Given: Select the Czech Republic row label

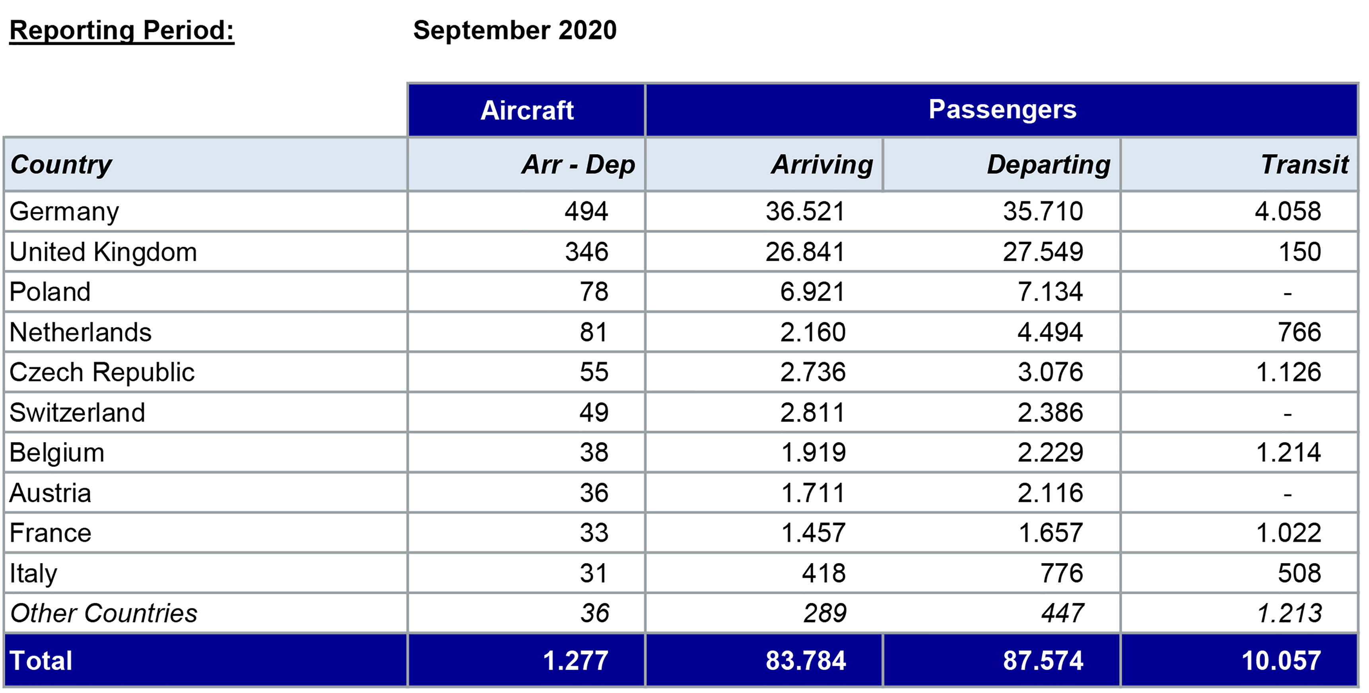Looking at the screenshot, I should click(x=102, y=372).
